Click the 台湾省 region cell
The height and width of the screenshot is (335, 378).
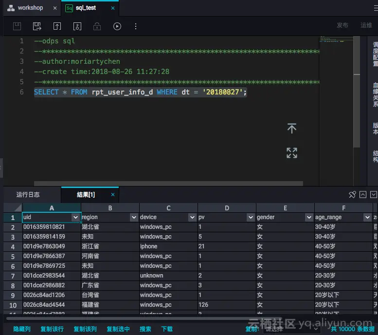point(110,295)
